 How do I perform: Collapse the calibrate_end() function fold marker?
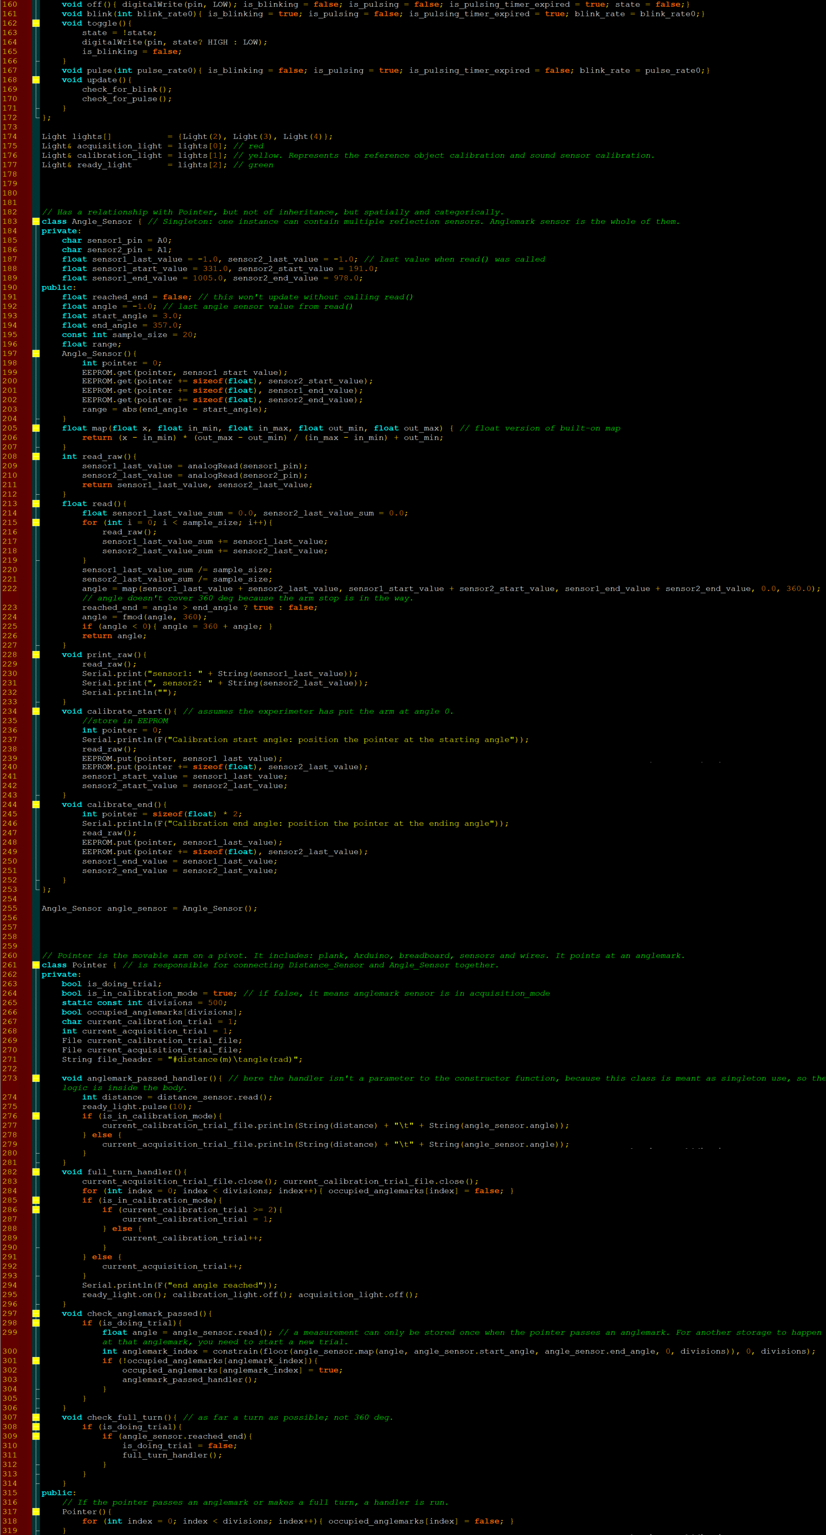pyautogui.click(x=36, y=804)
